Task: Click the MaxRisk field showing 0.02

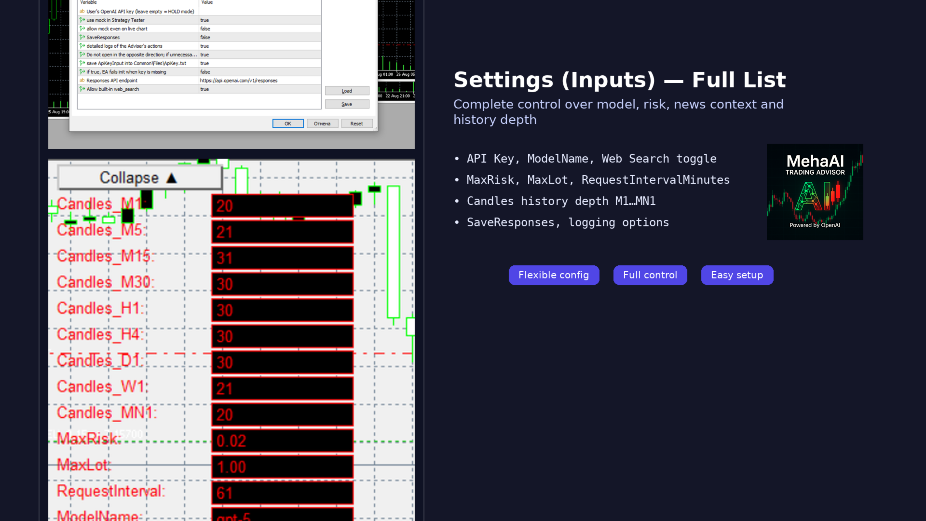Action: 282,440
